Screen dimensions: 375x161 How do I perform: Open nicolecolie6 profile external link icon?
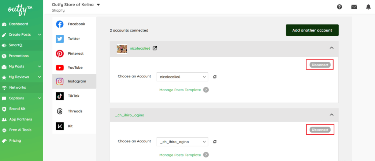[x=155, y=48]
